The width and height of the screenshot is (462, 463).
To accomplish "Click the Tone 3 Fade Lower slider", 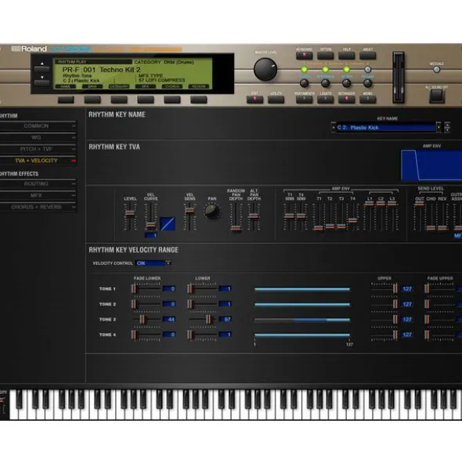I will (142, 319).
